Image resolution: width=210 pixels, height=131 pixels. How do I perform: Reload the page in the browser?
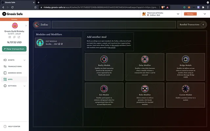pos(12,7)
